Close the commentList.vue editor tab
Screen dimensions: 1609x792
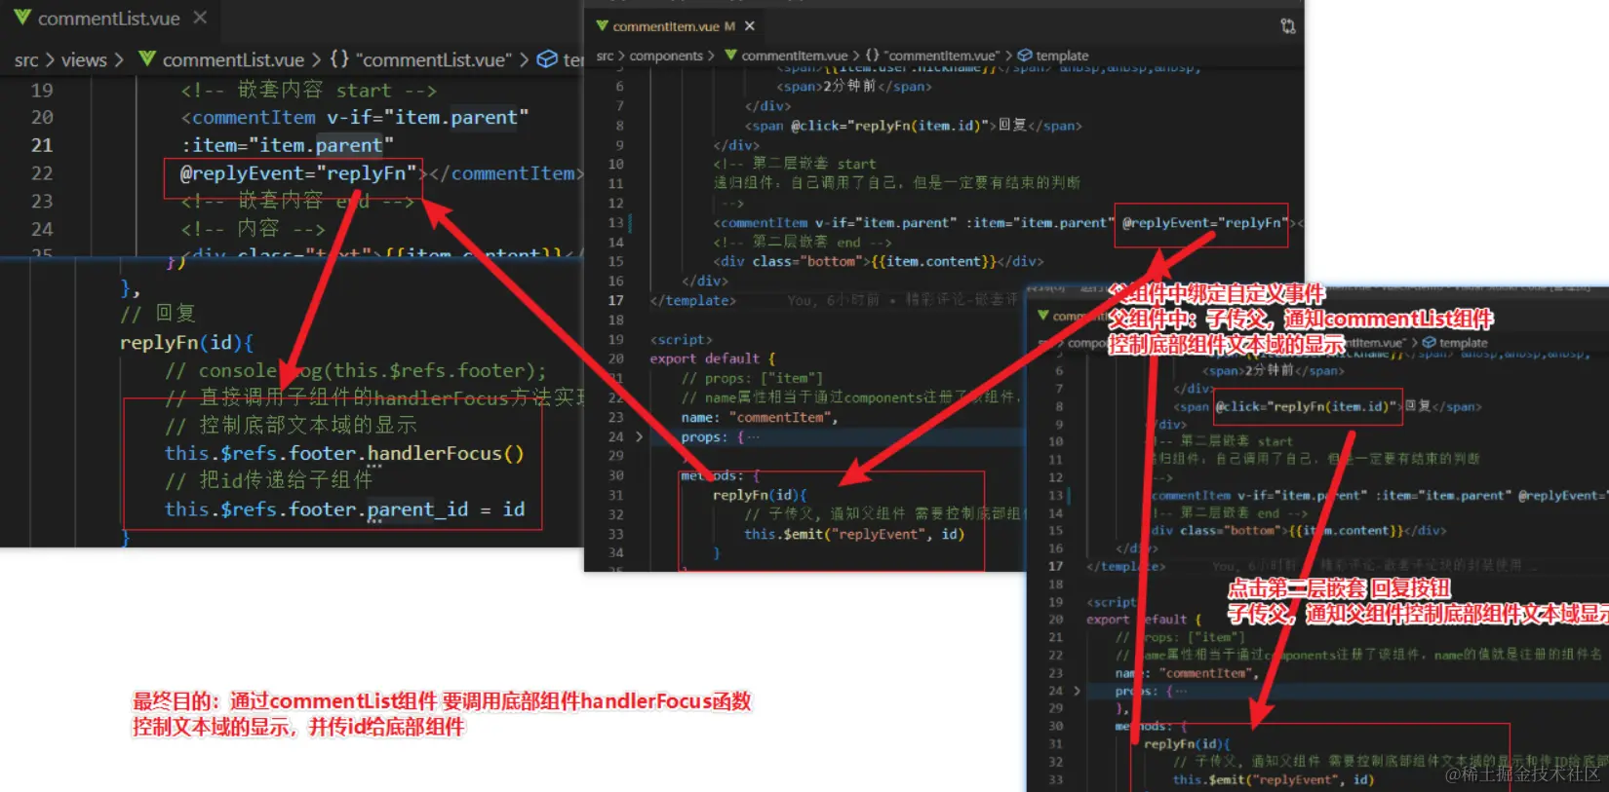[x=200, y=18]
